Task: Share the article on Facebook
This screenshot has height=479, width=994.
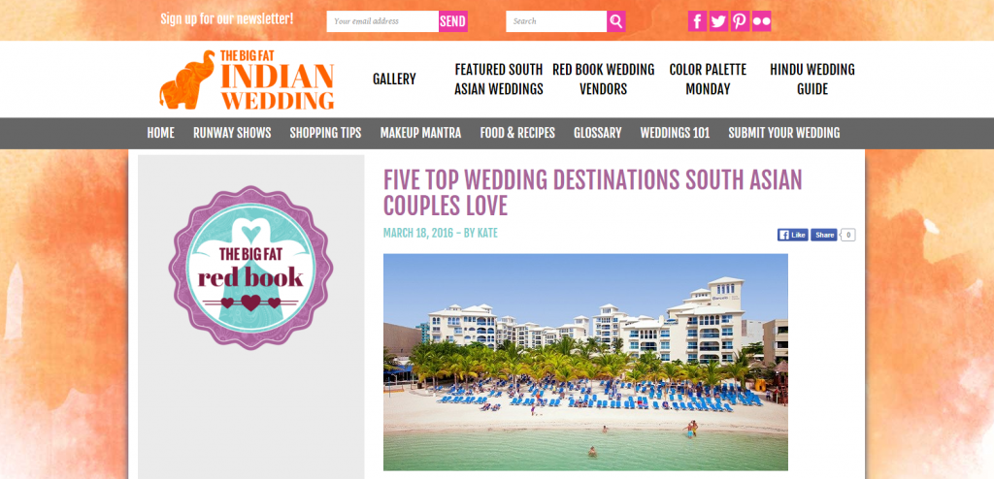Action: 824,235
